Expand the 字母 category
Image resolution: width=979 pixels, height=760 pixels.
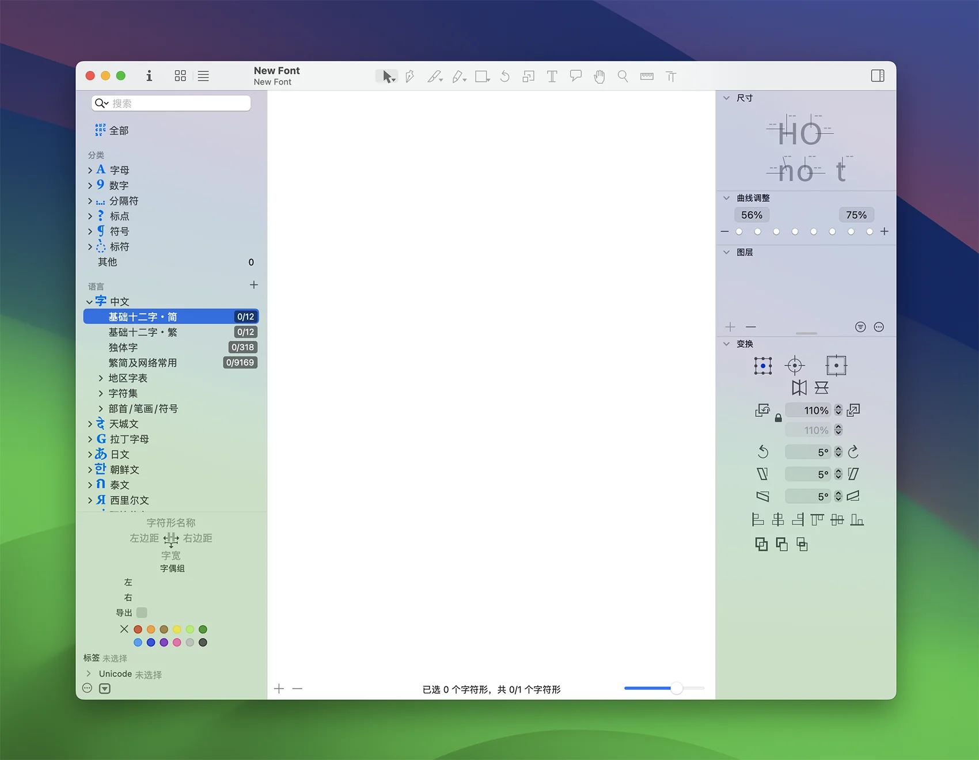click(x=90, y=170)
